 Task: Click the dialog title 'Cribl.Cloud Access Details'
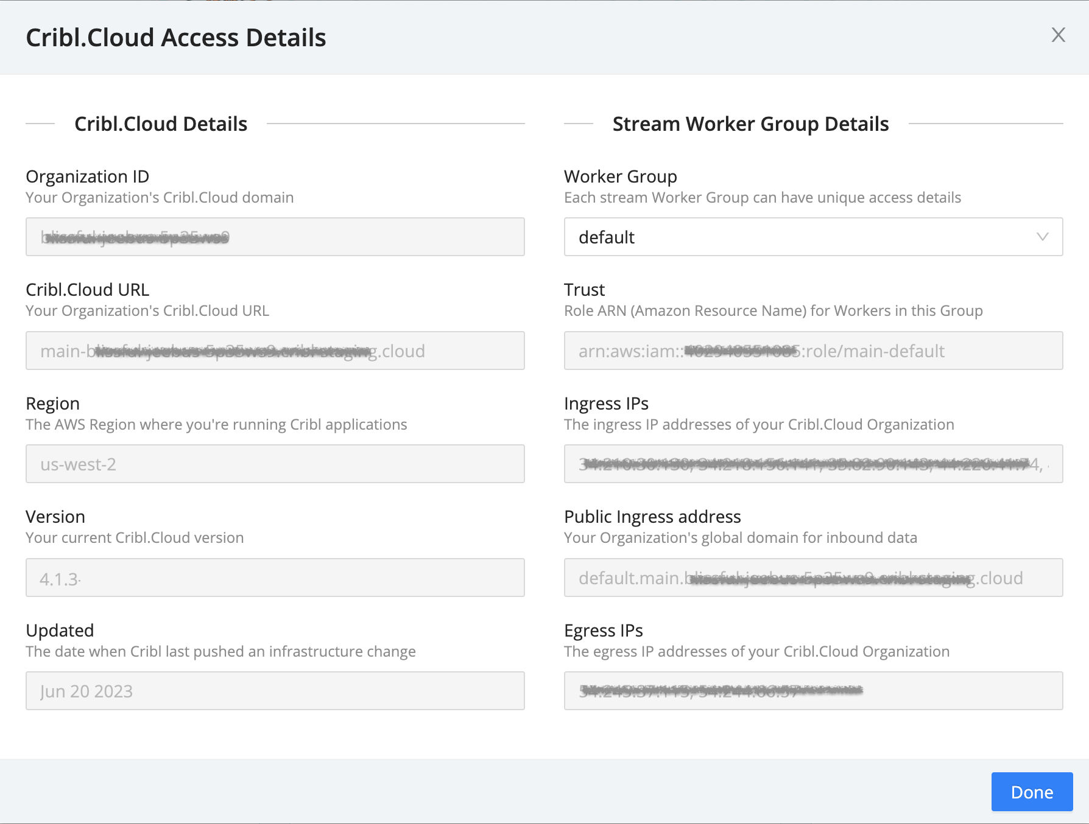pyautogui.click(x=176, y=38)
